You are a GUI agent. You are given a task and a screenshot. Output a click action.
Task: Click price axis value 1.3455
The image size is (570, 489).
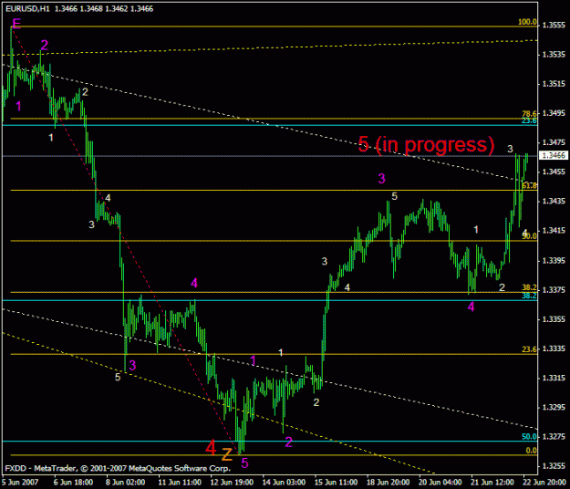tap(554, 172)
